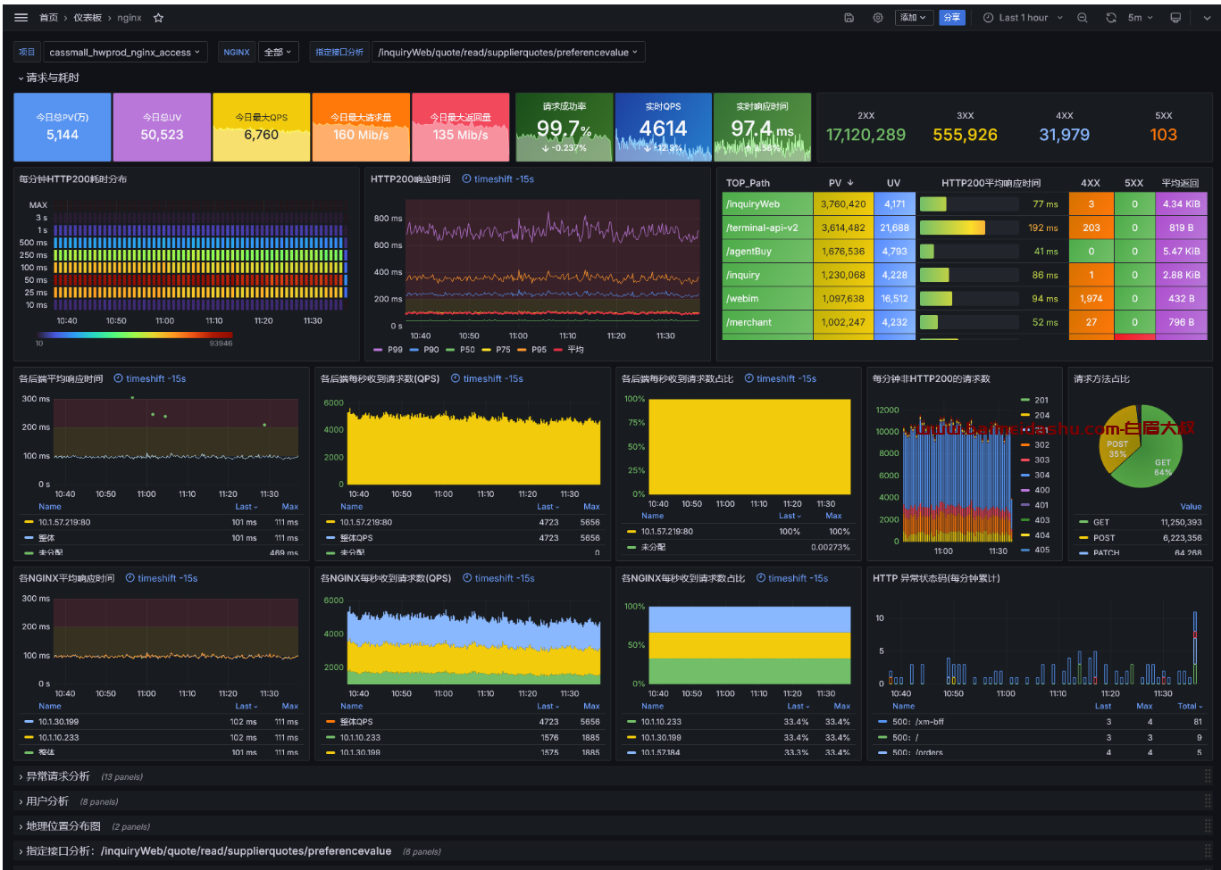1221x870 pixels.
Task: Click the heatmap color scale bar
Action: 134,336
